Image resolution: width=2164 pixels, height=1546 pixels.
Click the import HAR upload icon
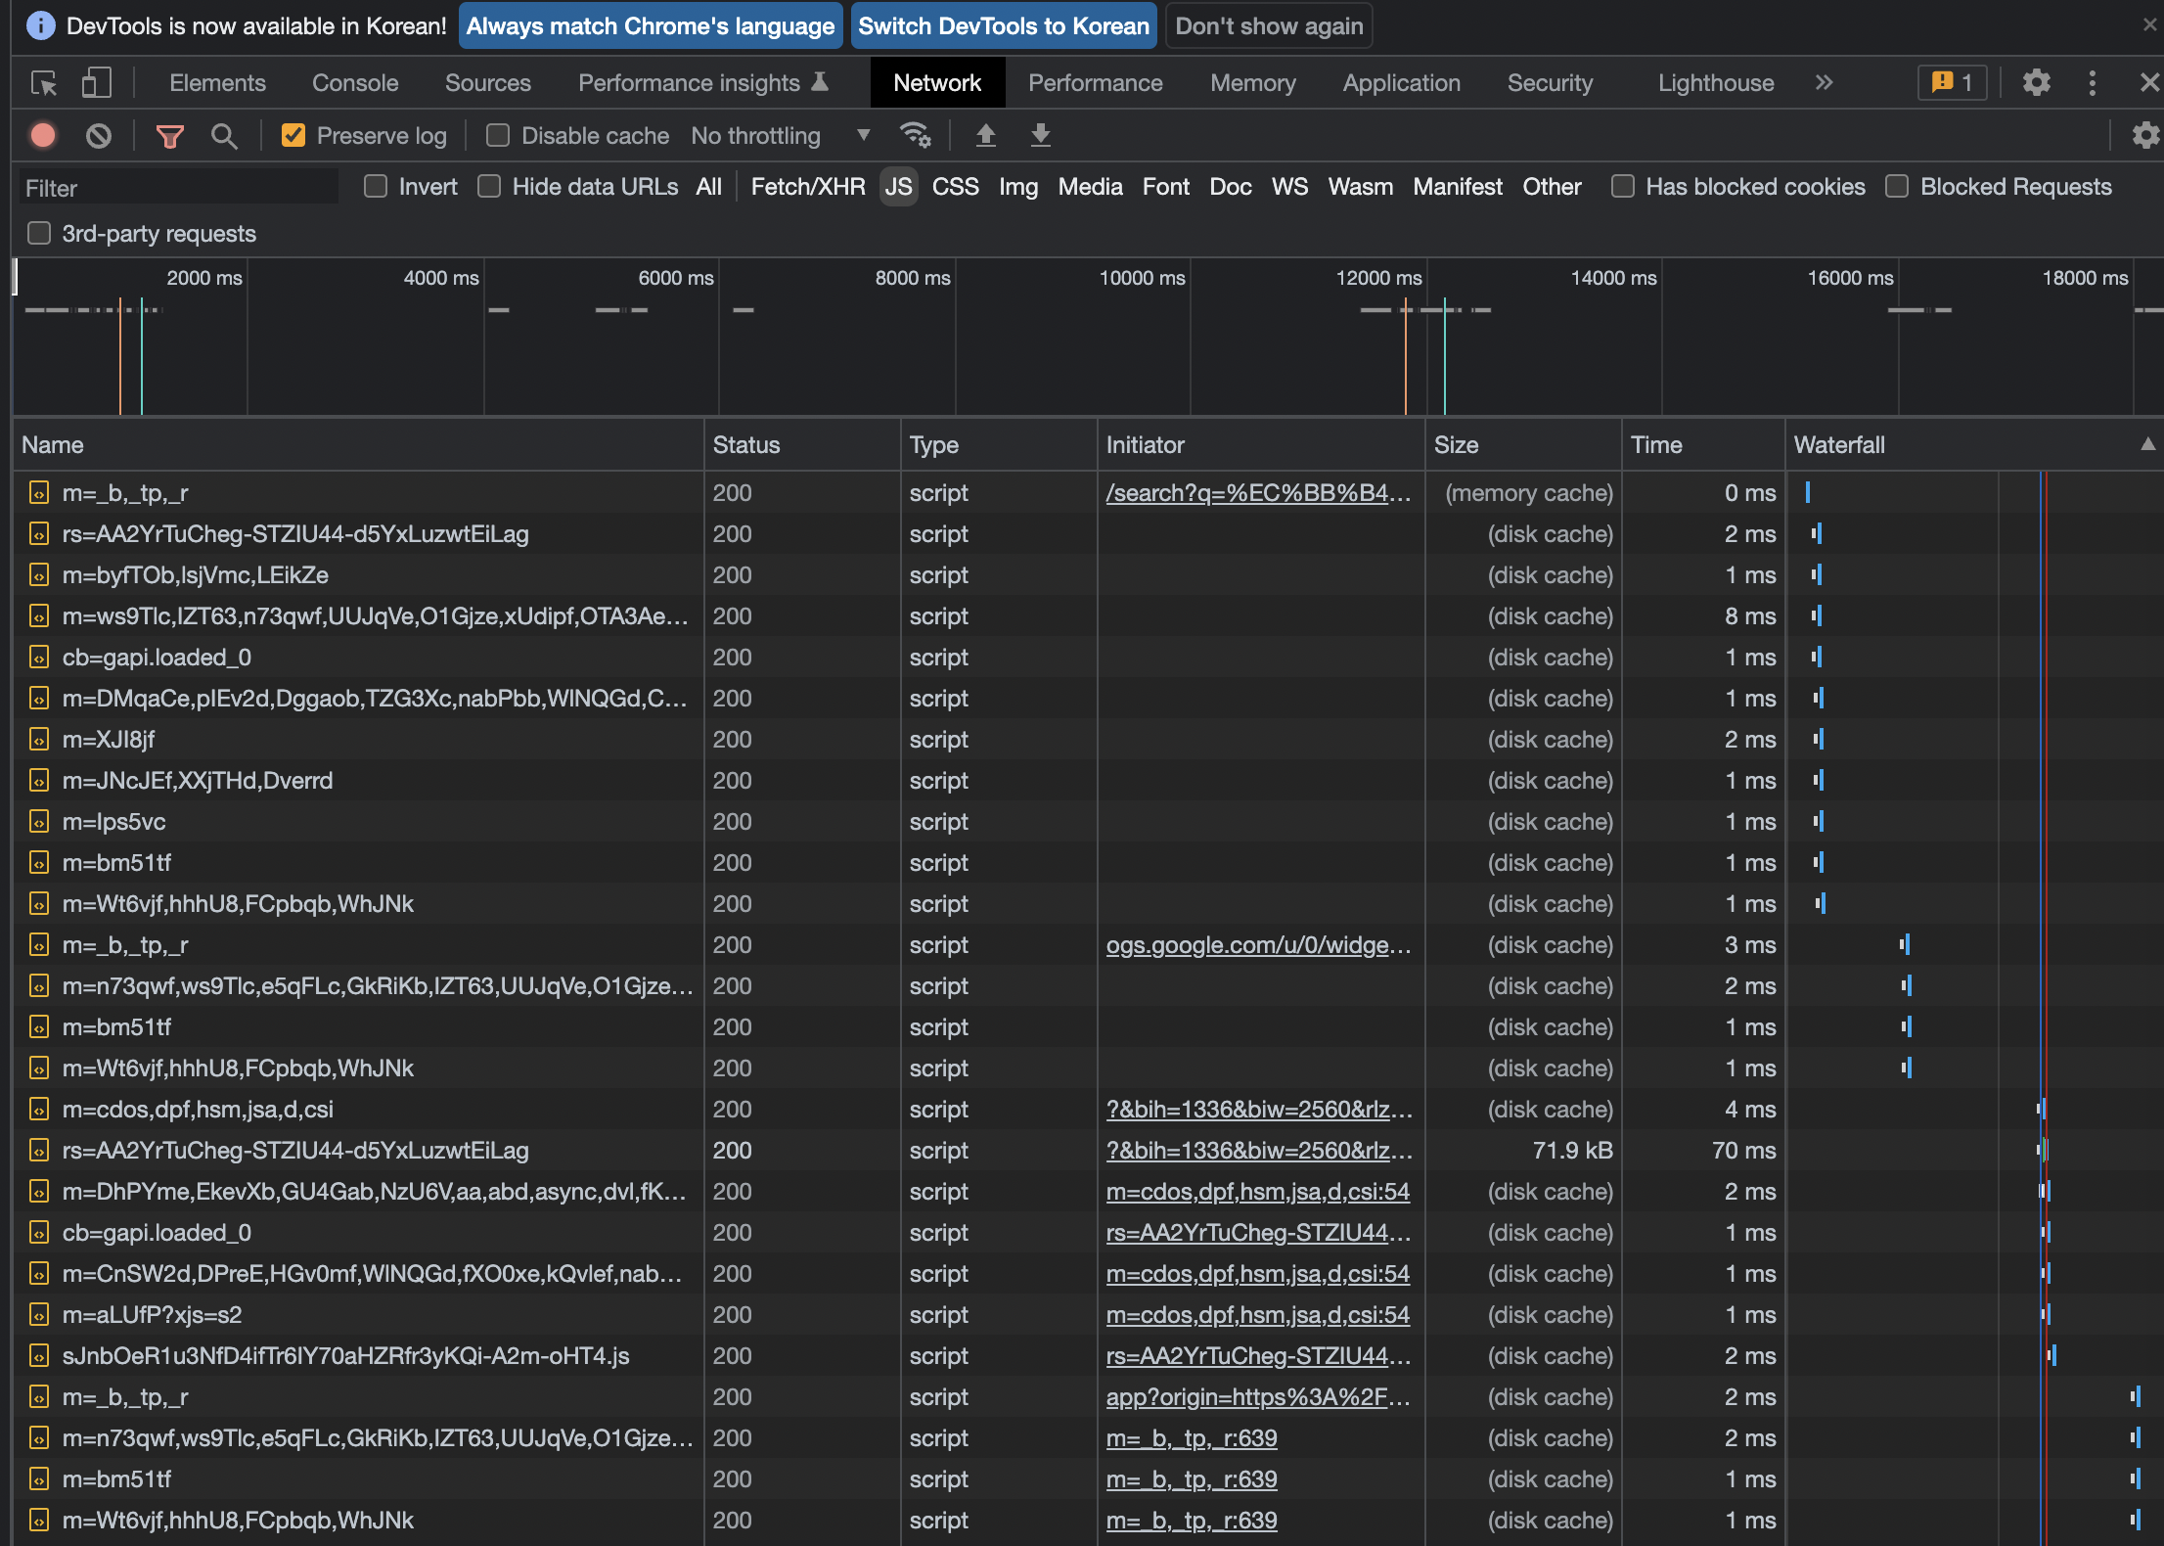pos(986,135)
